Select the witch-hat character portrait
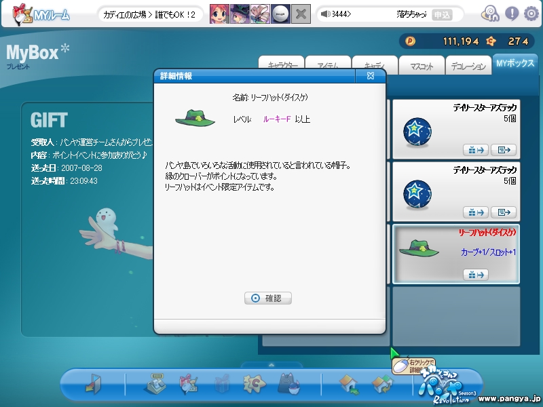This screenshot has height=407, width=543. point(240,14)
